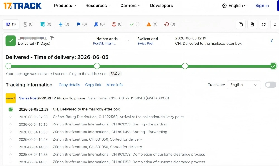The width and height of the screenshot is (279, 166).
Task: Toggle the translation switch
Action: click(270, 85)
